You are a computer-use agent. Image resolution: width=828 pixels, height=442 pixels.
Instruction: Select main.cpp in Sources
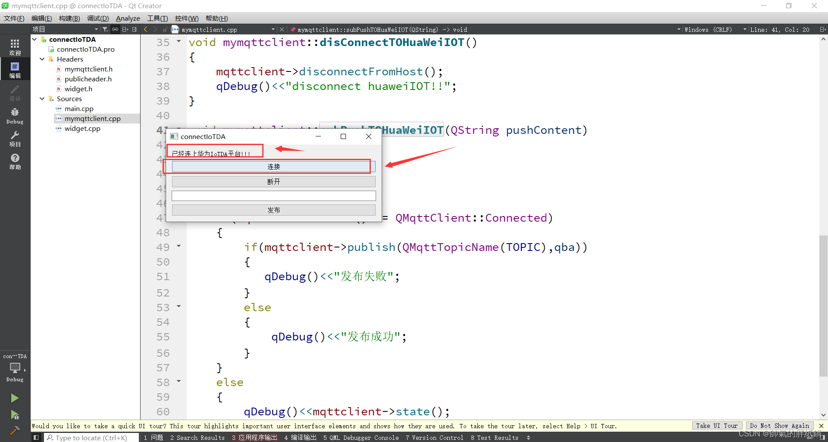click(79, 108)
